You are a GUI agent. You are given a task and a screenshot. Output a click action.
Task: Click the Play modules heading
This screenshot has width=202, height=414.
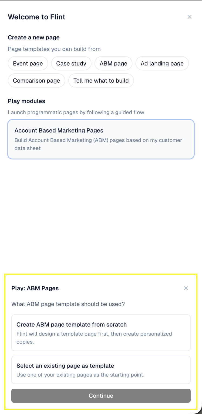(x=26, y=101)
